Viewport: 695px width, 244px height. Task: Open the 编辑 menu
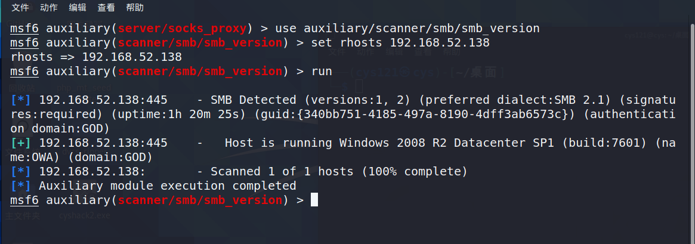pyautogui.click(x=78, y=8)
